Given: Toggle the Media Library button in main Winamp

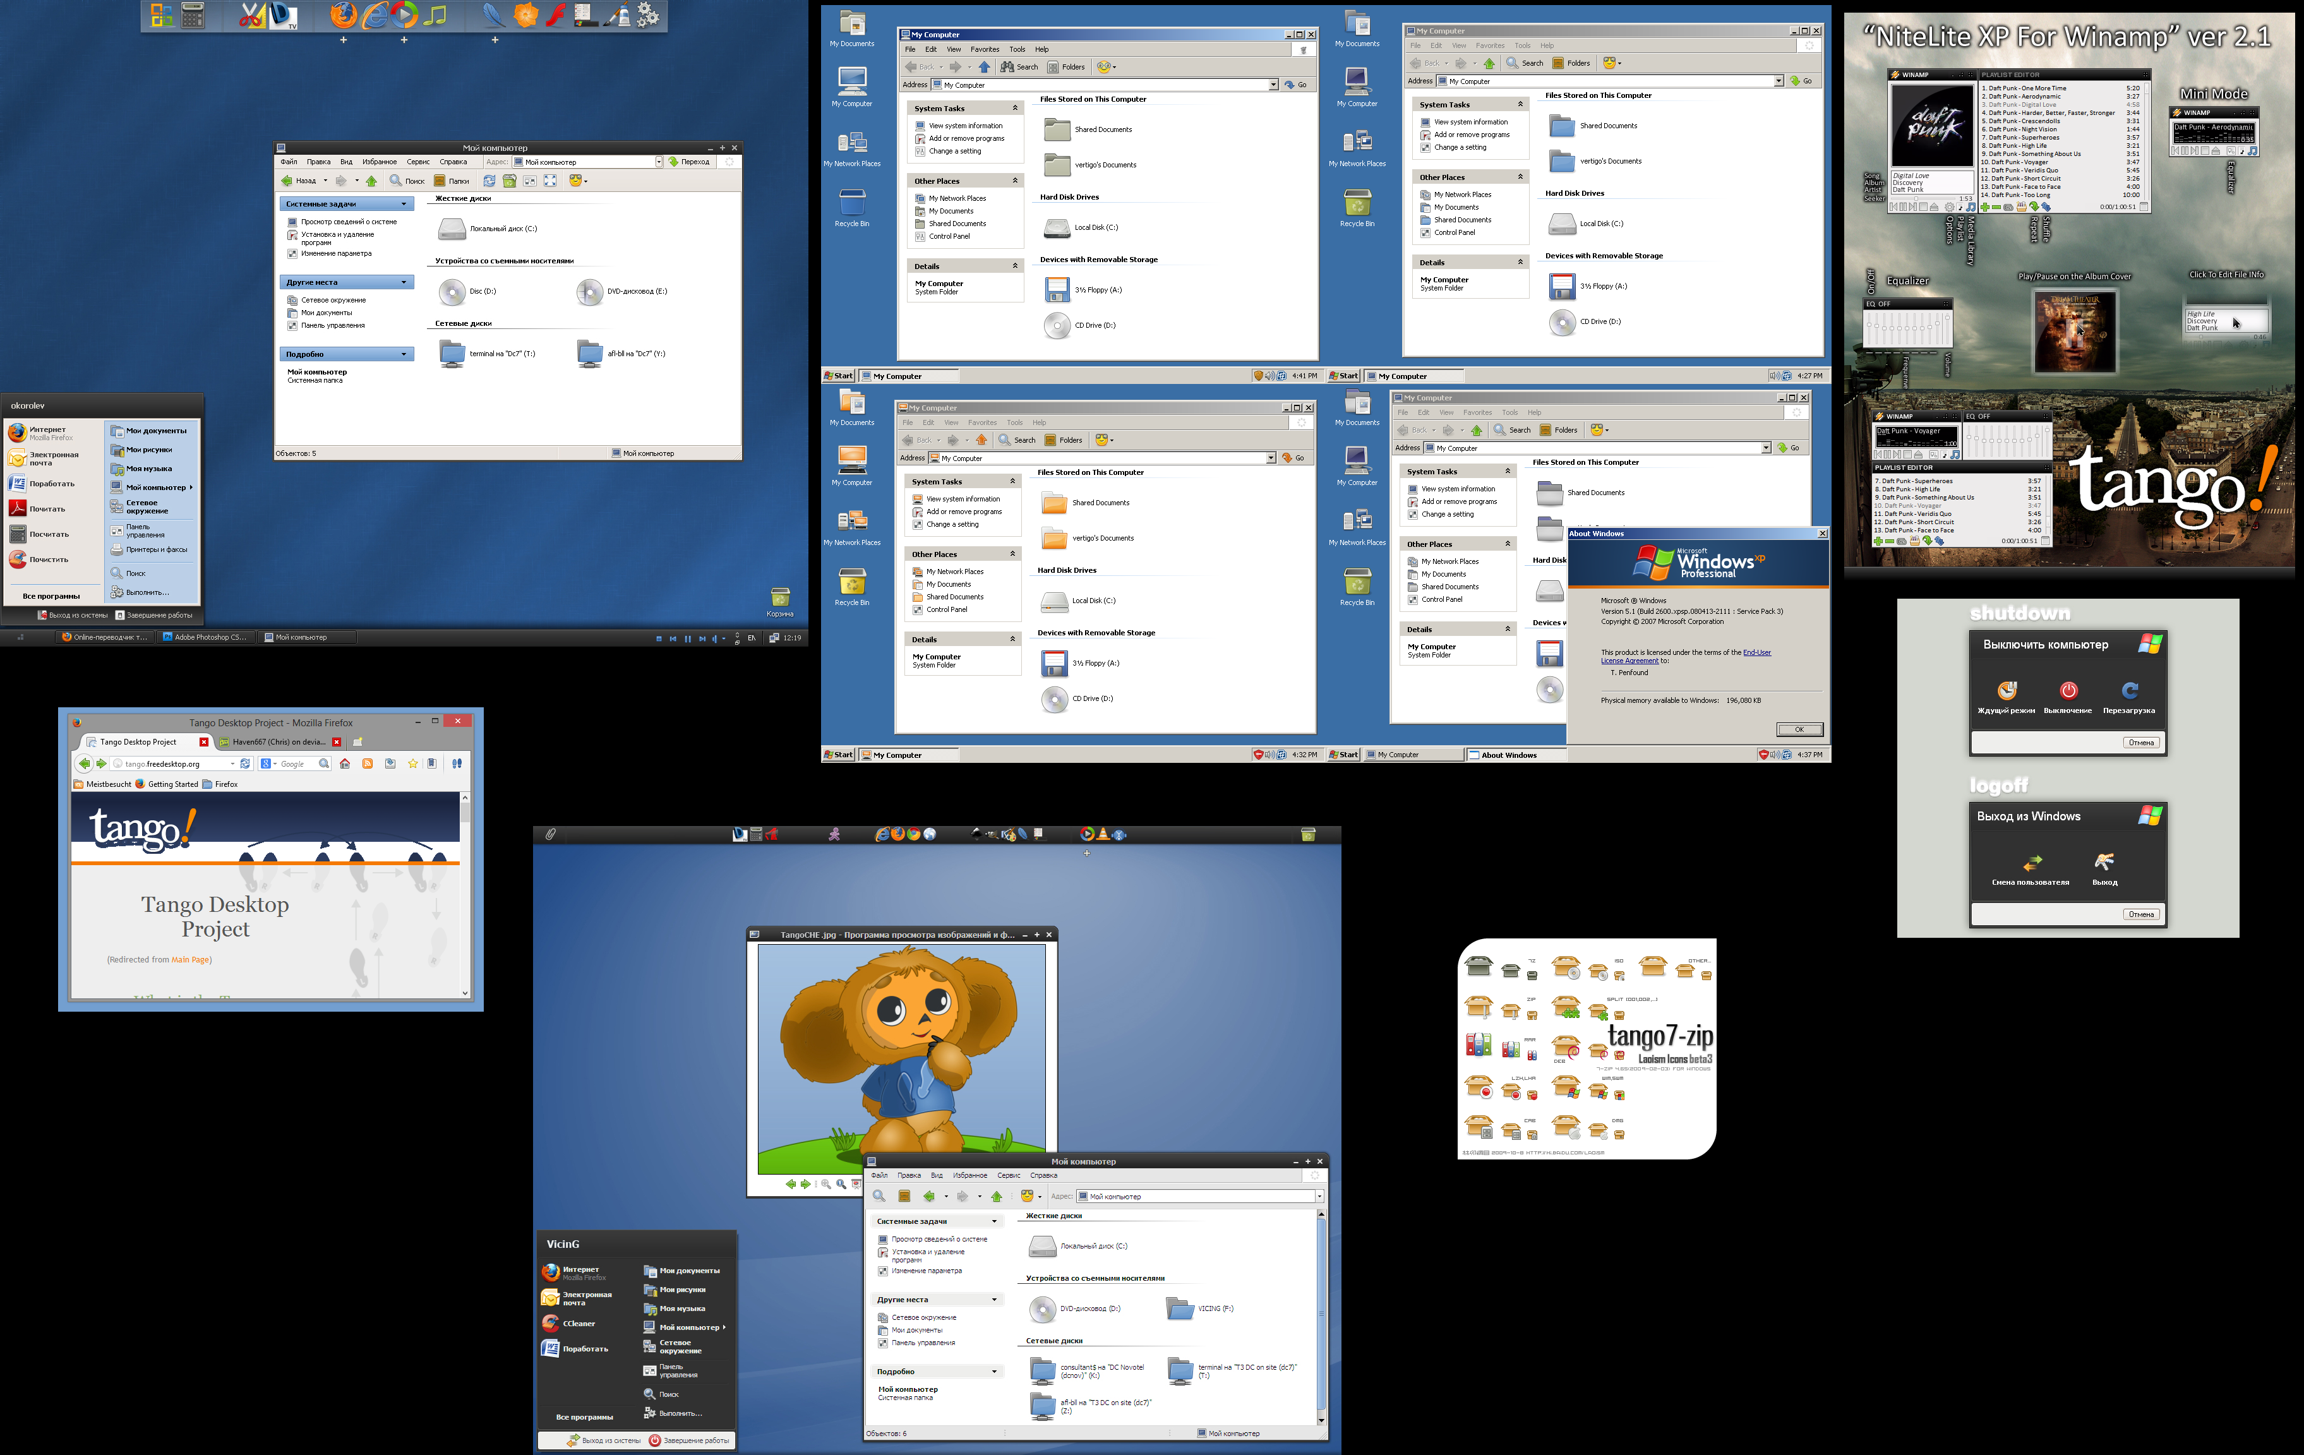Looking at the screenshot, I should click(x=1971, y=208).
